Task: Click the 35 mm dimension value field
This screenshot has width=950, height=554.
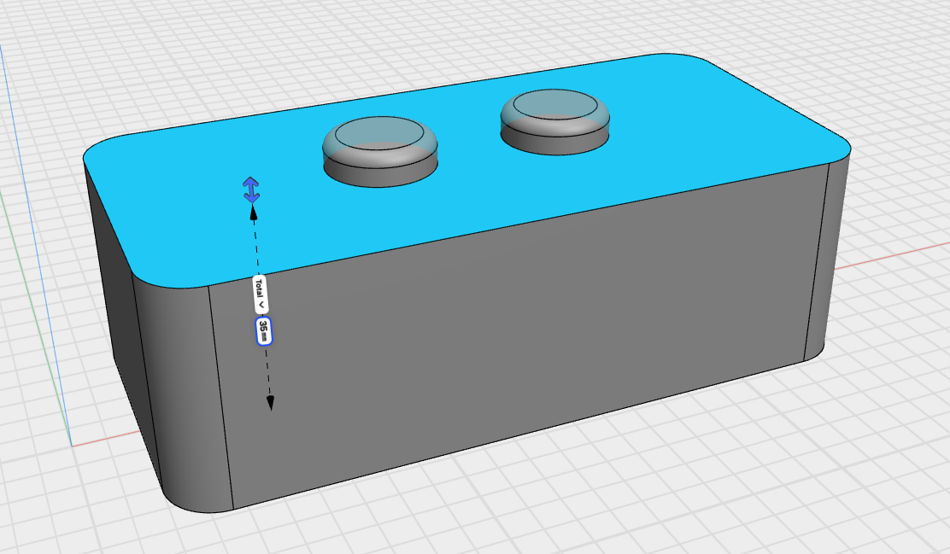Action: 264,331
